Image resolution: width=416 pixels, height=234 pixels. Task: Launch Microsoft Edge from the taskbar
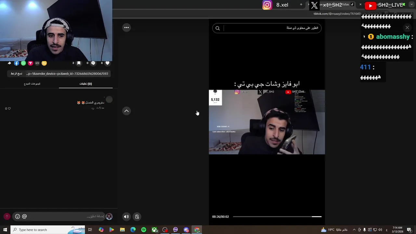[133, 230]
